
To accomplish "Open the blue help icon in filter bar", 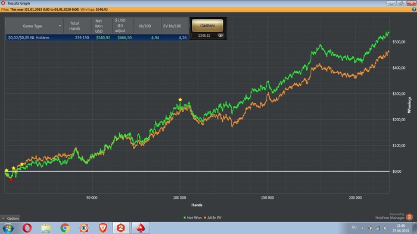I will (414, 10).
